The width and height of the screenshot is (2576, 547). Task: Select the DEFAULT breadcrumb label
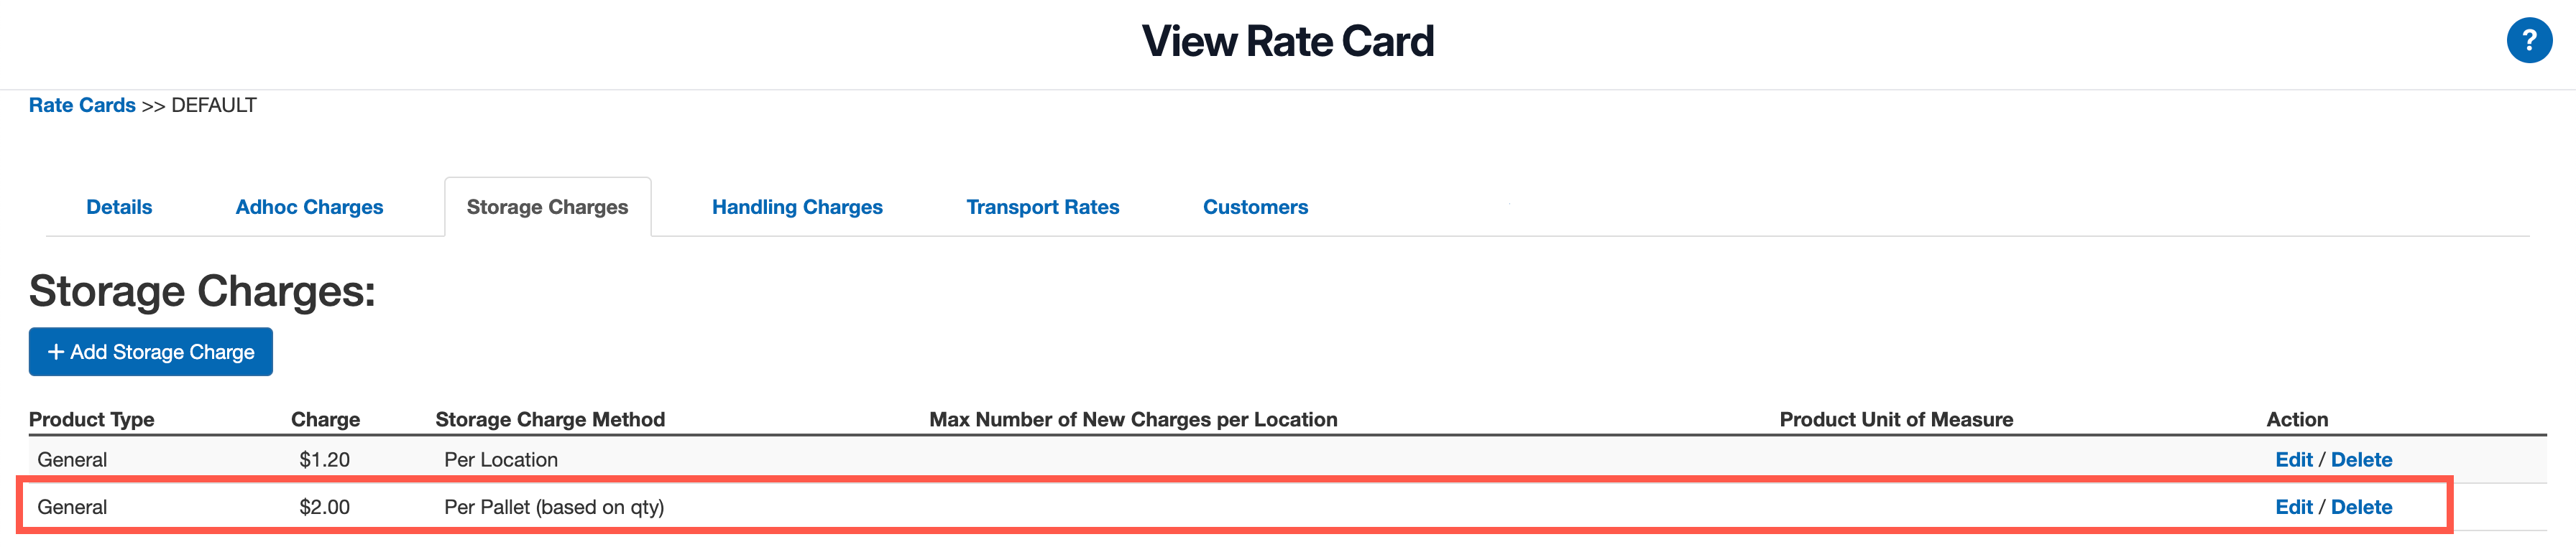pos(212,105)
